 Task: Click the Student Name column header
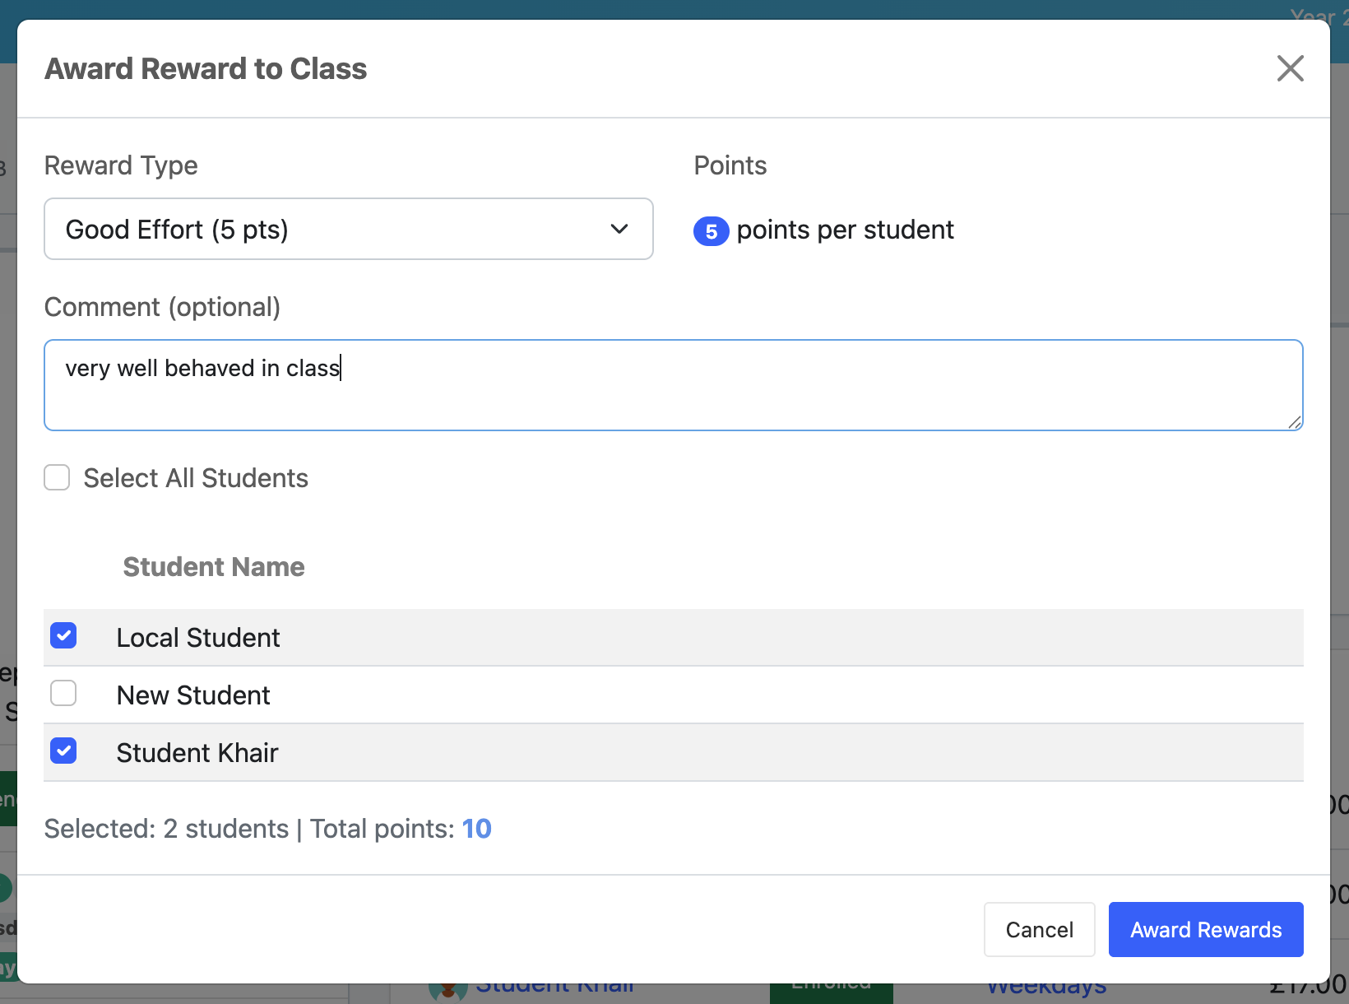(214, 567)
